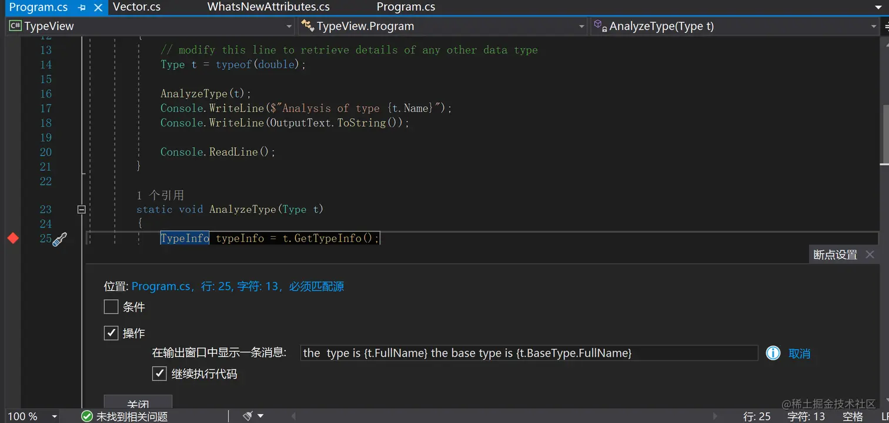Click OutputText.ToString() on line 18
This screenshot has height=423, width=889.
pyautogui.click(x=336, y=123)
